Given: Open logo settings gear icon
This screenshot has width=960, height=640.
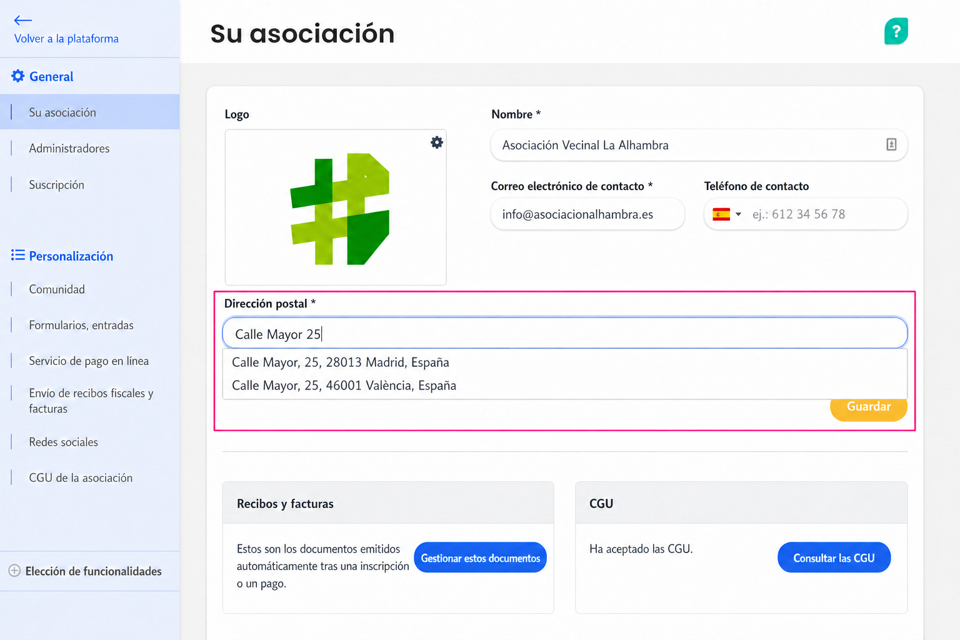Looking at the screenshot, I should [x=437, y=142].
